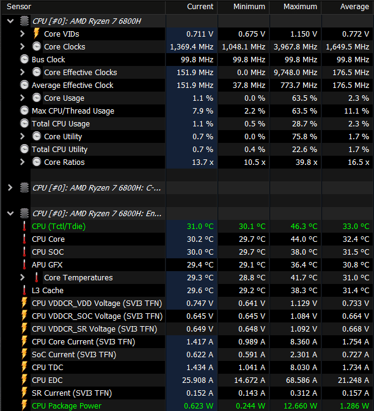Image resolution: width=374 pixels, height=411 pixels.
Task: Click the clock icon beside Core Clocks
Action: tap(37, 46)
